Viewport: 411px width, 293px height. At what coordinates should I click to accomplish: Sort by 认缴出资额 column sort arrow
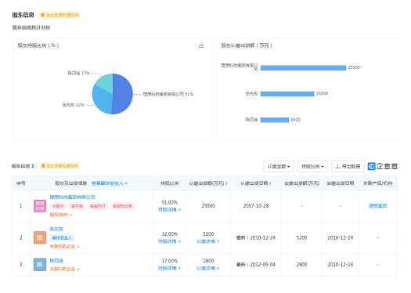[226, 183]
